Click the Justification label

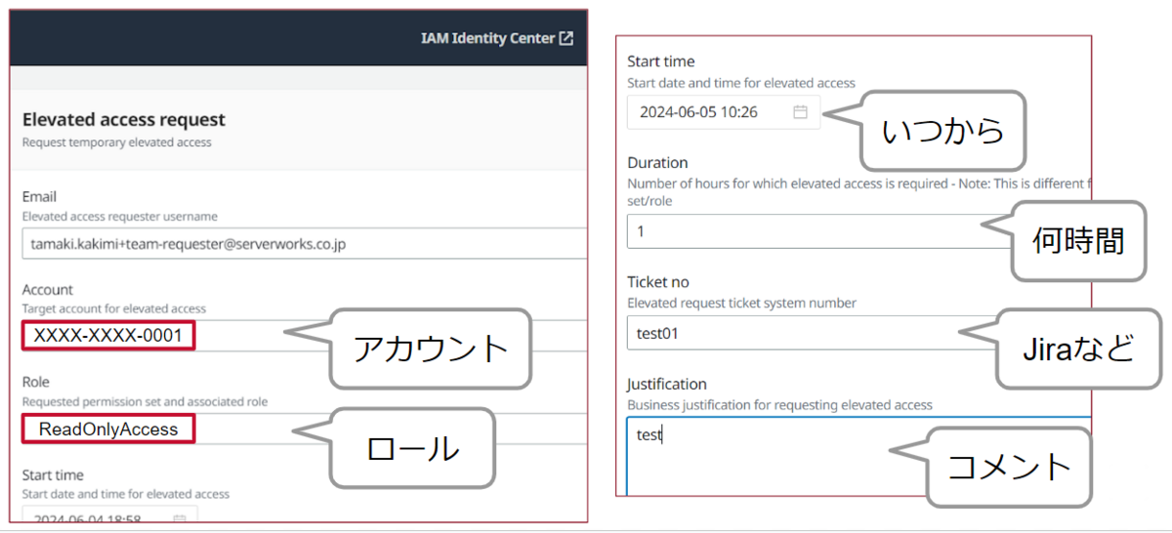pyautogui.click(x=667, y=384)
